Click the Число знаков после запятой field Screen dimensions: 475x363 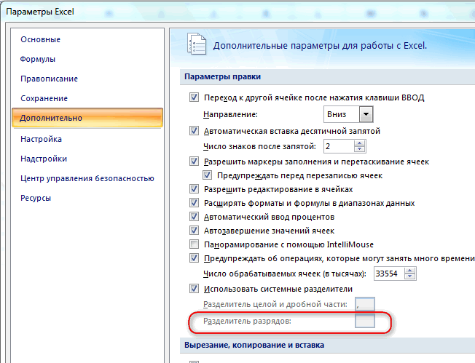(x=339, y=146)
